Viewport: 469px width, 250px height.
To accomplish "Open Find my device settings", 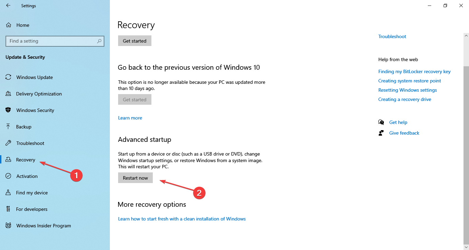I will [32, 193].
